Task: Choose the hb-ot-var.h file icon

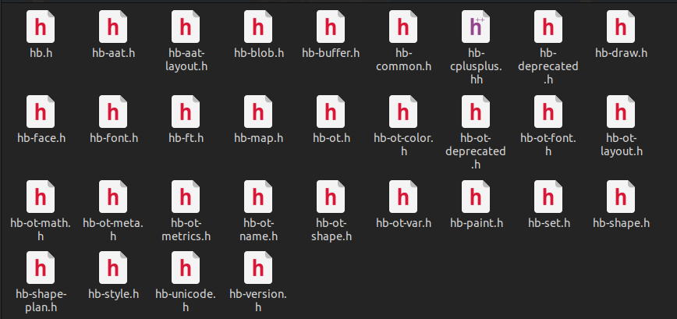Action: 403,197
